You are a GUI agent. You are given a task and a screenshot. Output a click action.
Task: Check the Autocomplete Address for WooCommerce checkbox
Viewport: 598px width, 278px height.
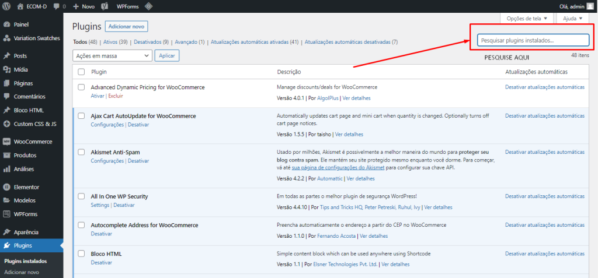[x=81, y=225]
